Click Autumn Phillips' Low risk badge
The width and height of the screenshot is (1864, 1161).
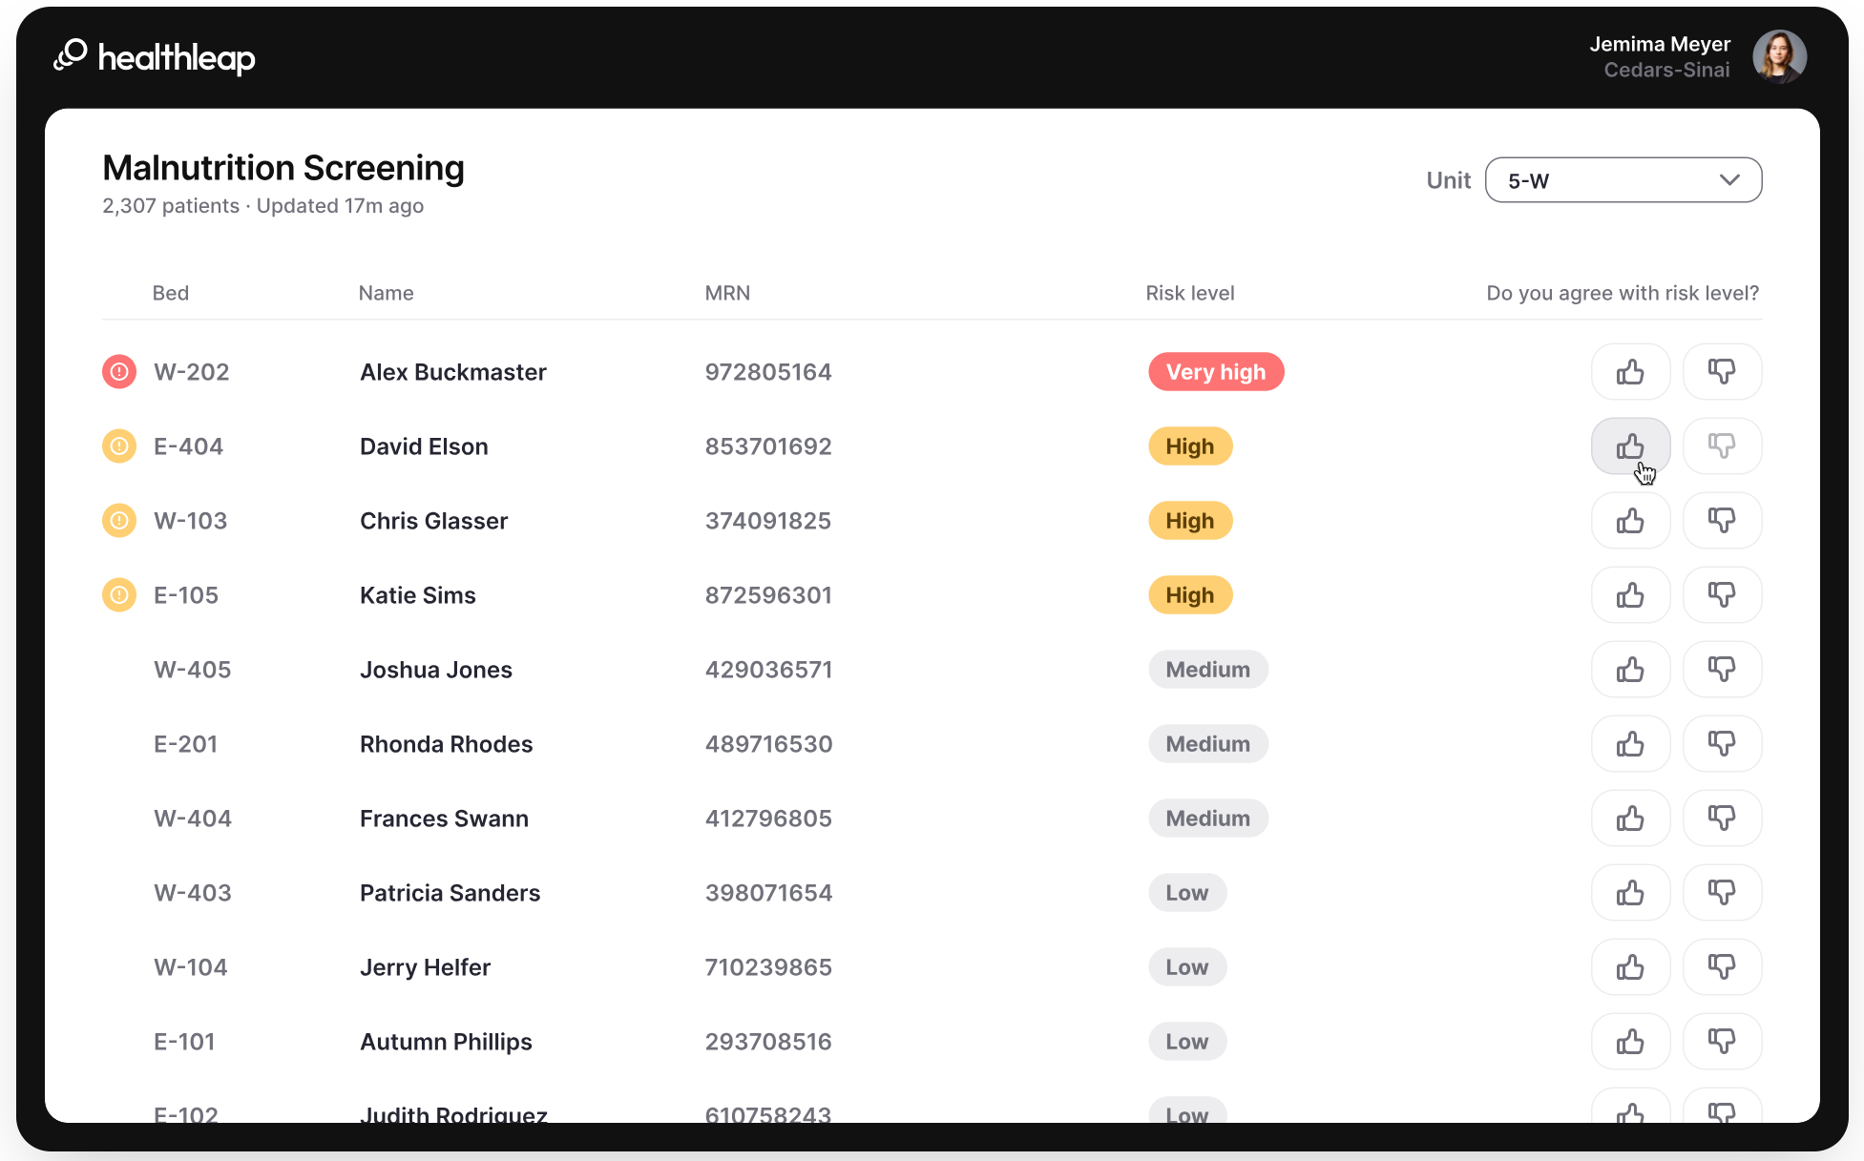pos(1187,1041)
